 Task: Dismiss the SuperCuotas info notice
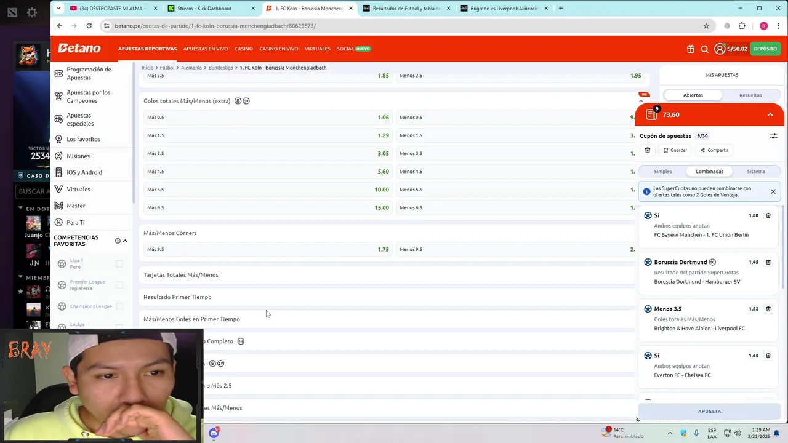773,191
